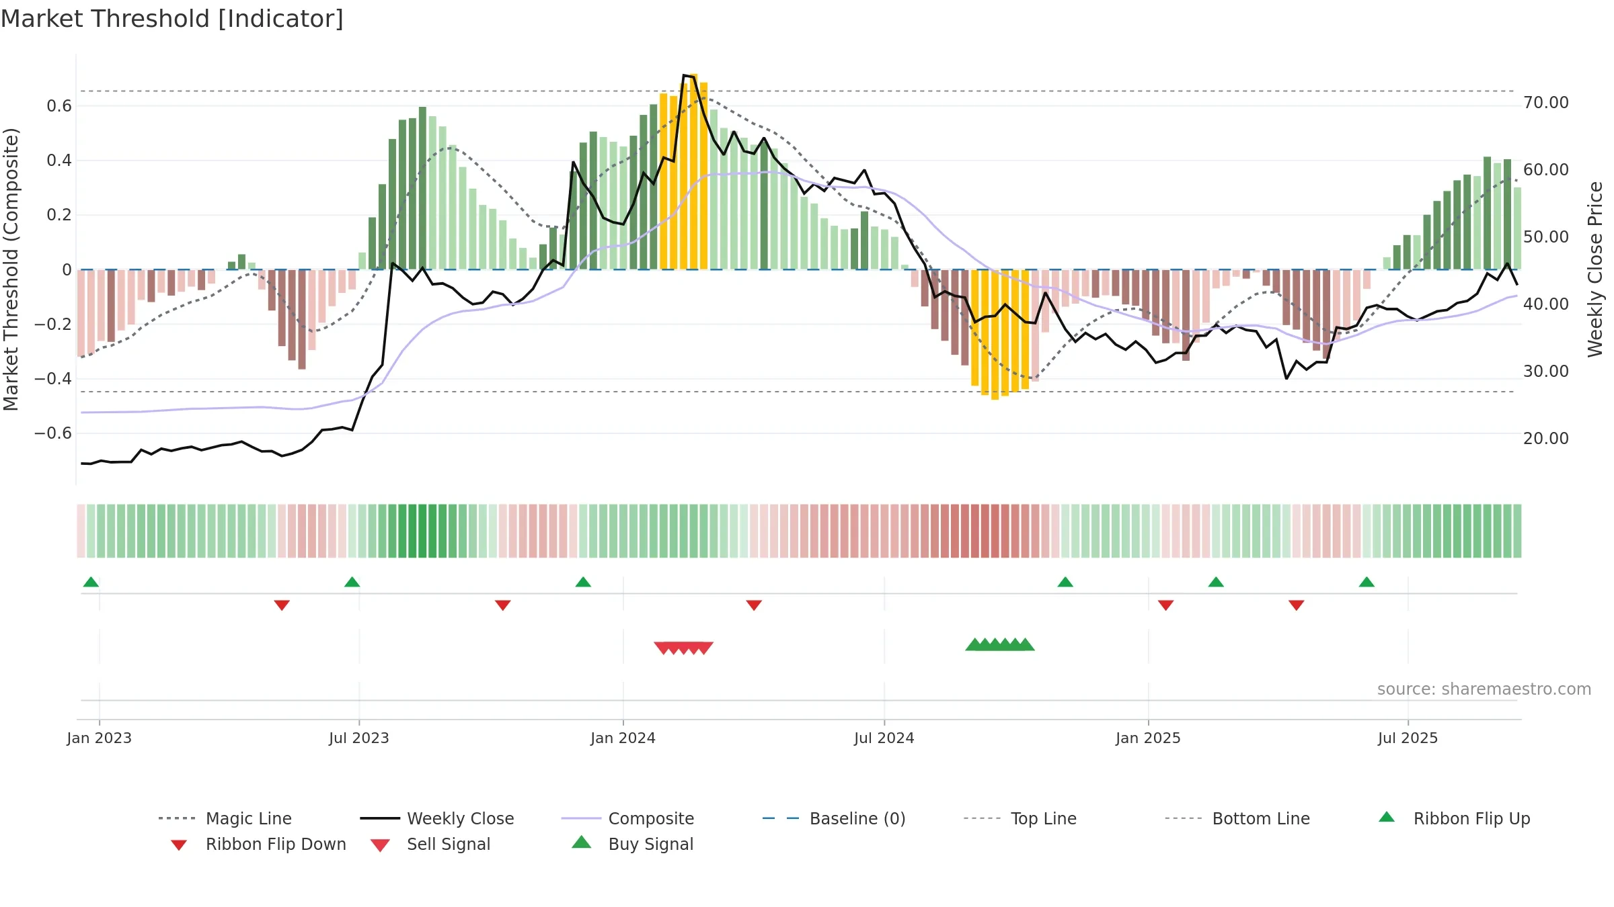Screen dimensions: 1614x907
Task: Toggle the Sell Signal legend entry
Action: [x=430, y=844]
